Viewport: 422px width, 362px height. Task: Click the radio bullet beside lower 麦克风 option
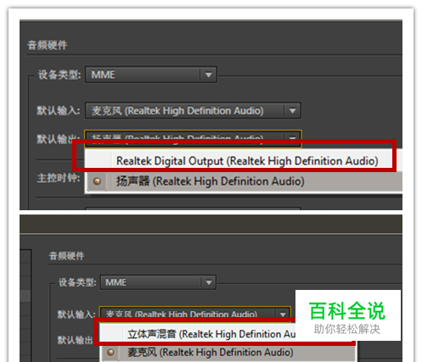[110, 352]
